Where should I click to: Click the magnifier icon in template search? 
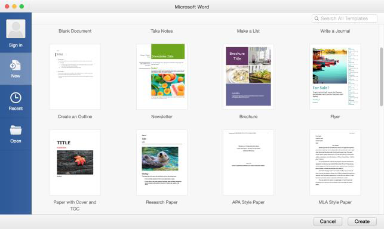tap(317, 18)
